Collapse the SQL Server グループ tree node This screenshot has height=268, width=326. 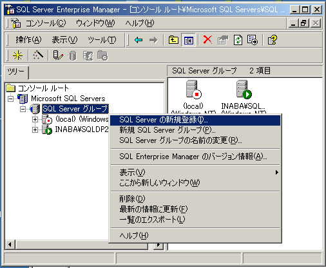pos(23,109)
